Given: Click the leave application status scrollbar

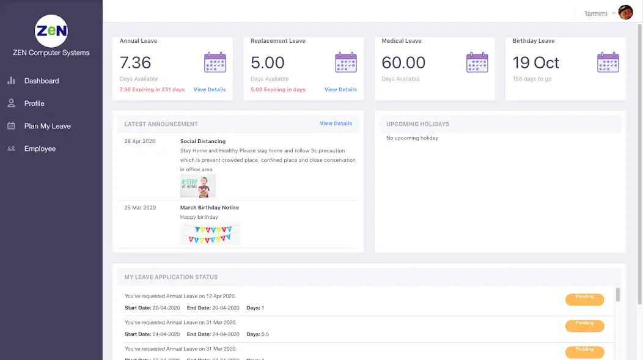Looking at the screenshot, I should (x=618, y=295).
